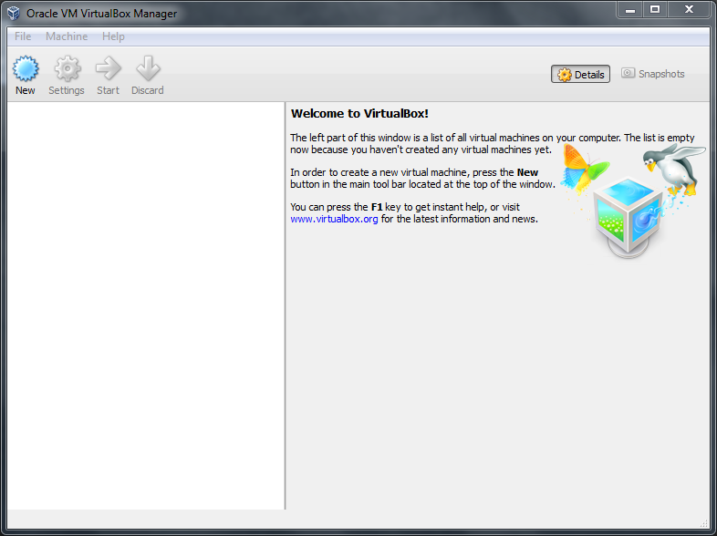Click the Start arrow toolbar icon
The height and width of the screenshot is (536, 717).
[x=109, y=68]
